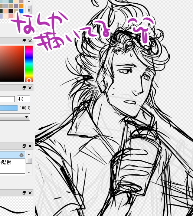Close the color picker panel
The width and height of the screenshot is (193, 216).
[x=30, y=40]
